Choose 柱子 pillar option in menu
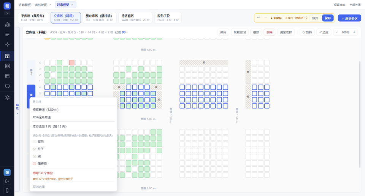This screenshot has width=365, height=196. pos(73,149)
